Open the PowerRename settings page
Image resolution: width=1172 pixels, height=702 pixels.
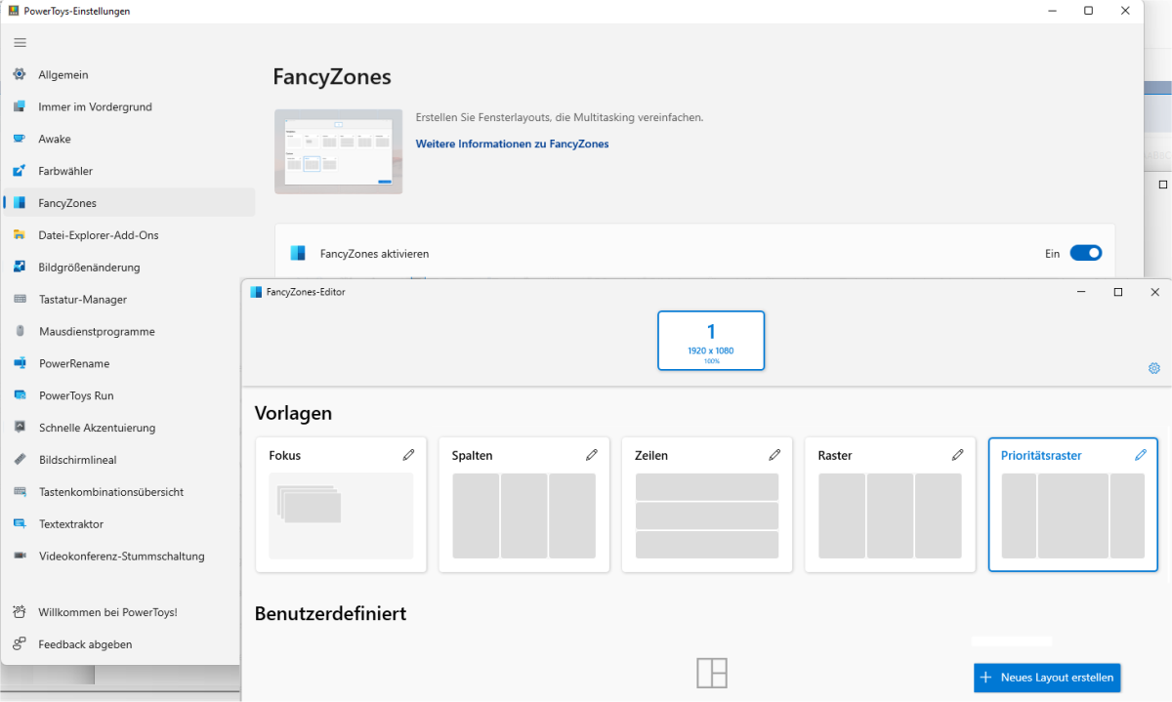coord(123,363)
